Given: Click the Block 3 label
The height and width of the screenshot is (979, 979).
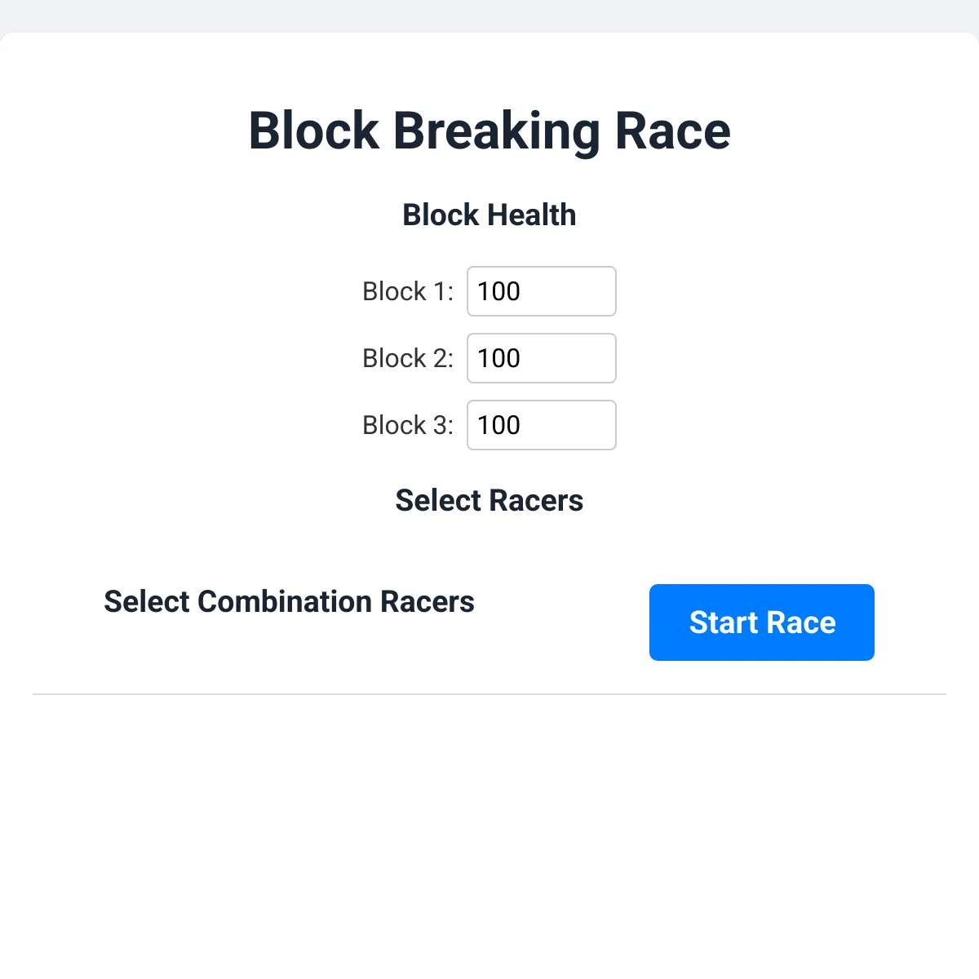Looking at the screenshot, I should pyautogui.click(x=408, y=425).
